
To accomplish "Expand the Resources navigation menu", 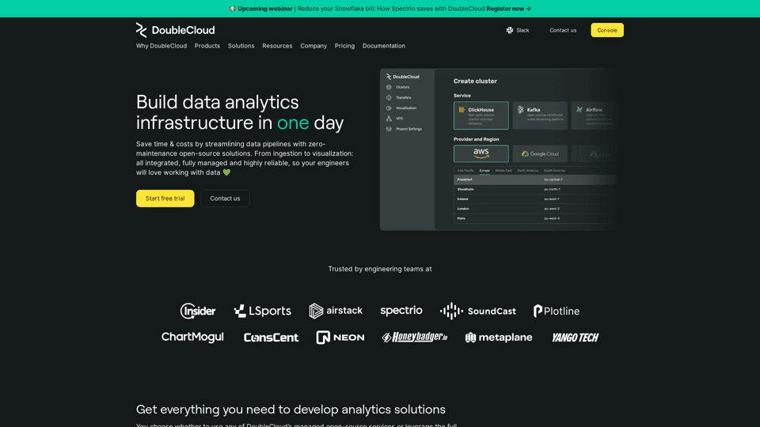I will (x=277, y=46).
